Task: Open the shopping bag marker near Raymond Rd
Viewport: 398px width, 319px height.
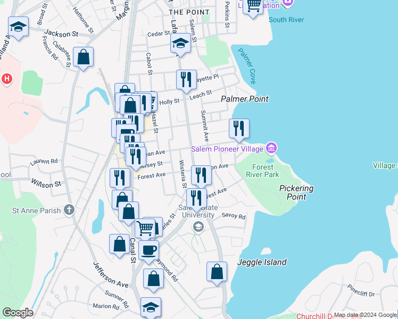Action: (x=153, y=279)
